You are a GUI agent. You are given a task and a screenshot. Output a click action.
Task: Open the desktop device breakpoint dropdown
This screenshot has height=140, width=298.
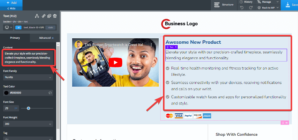[x=8, y=27]
